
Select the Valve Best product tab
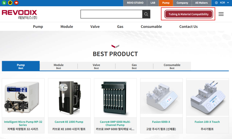(x=96, y=66)
